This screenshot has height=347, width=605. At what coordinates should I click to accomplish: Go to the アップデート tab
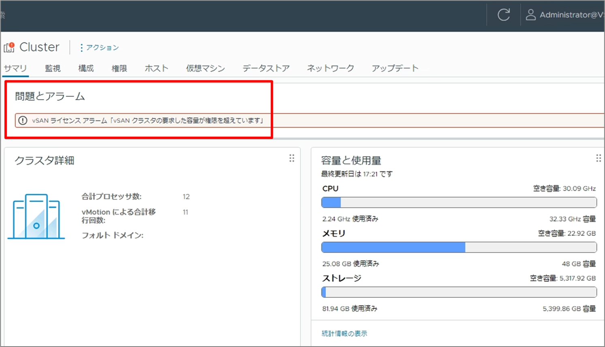click(x=395, y=68)
